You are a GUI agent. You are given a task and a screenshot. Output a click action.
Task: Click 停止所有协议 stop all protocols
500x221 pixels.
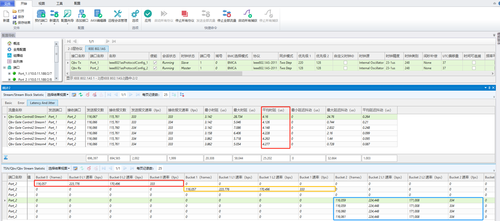(x=185, y=16)
